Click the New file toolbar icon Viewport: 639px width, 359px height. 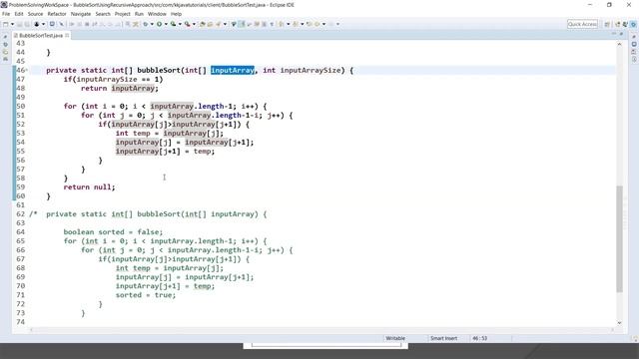[6, 24]
